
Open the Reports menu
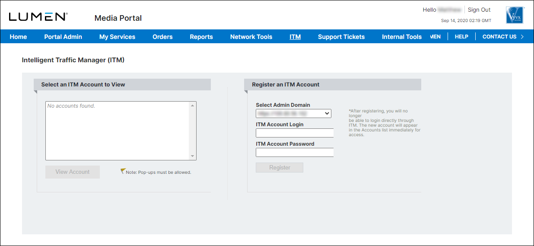pos(201,37)
